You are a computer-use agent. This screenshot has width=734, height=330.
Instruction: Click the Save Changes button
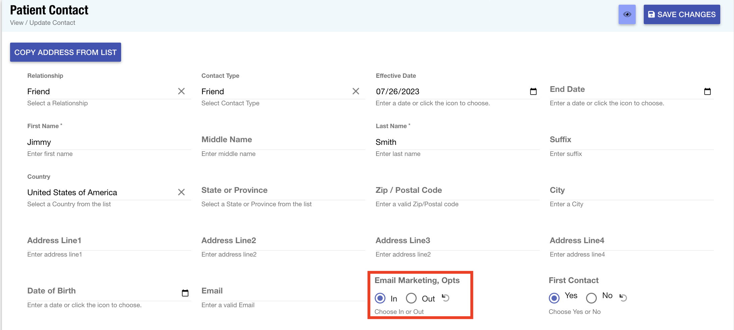coord(682,14)
